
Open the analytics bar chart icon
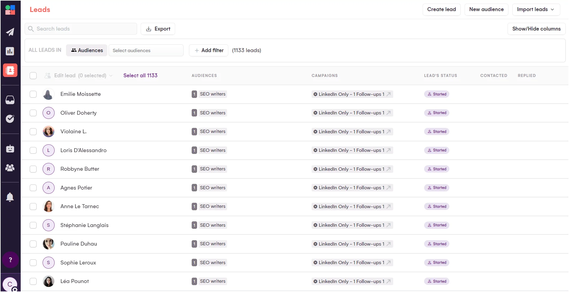tap(10, 51)
